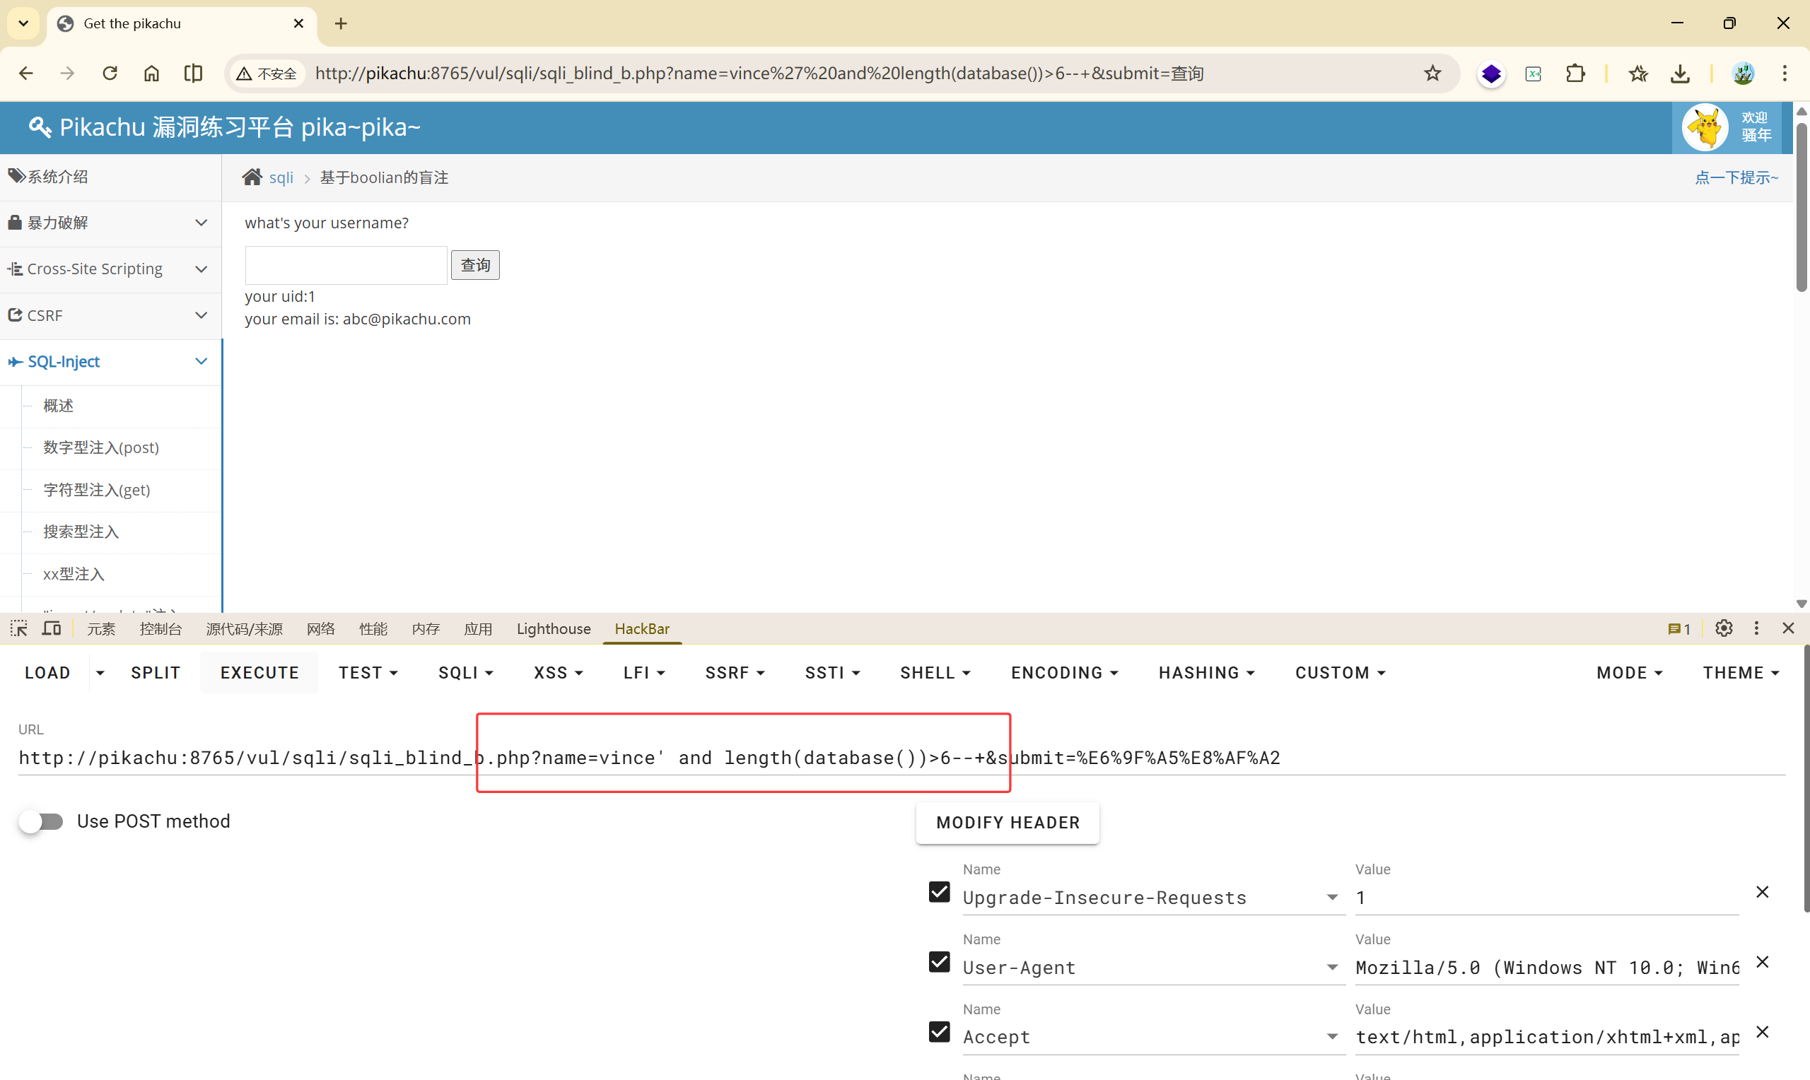Open browser downloads icon
This screenshot has height=1080, width=1810.
[x=1680, y=74]
